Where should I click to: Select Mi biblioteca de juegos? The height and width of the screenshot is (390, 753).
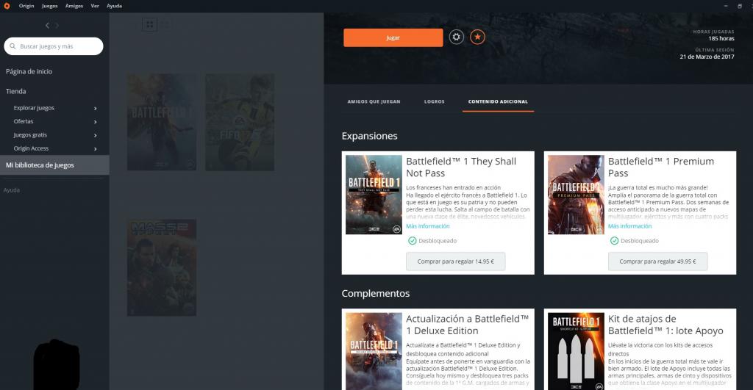[x=54, y=165]
